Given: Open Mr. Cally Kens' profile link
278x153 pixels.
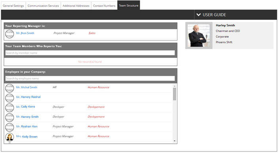Looking at the screenshot, I should (25, 106).
